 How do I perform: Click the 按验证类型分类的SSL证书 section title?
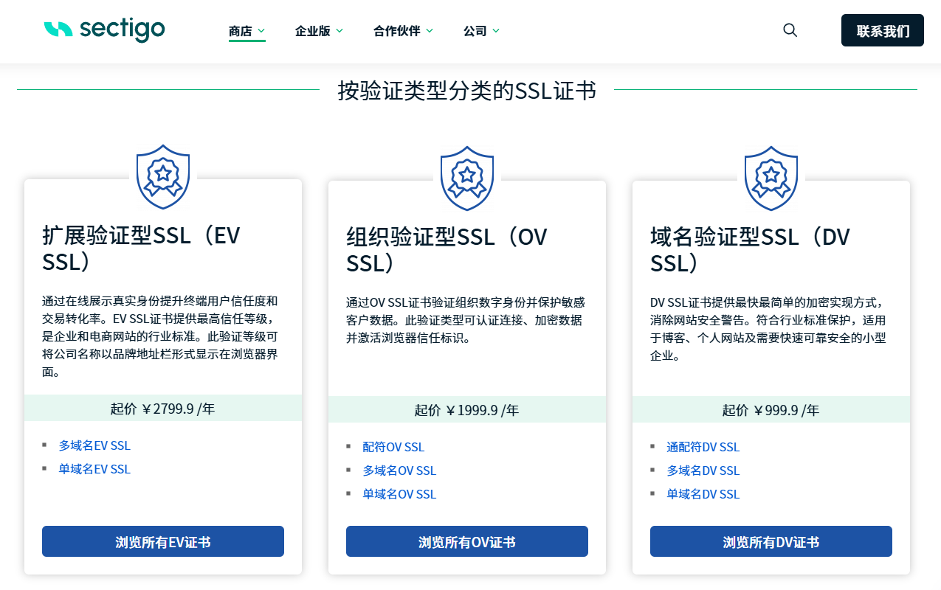466,90
